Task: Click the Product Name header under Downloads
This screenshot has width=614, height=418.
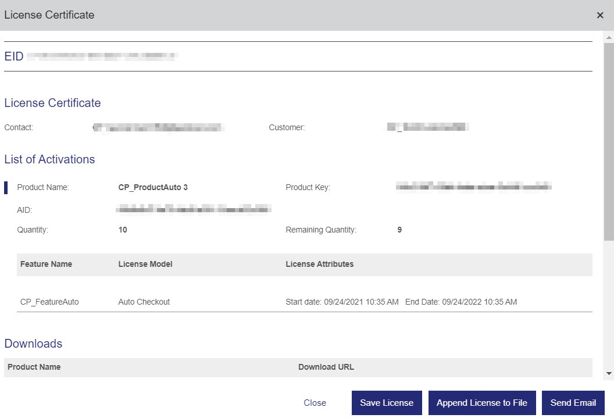Action: (x=34, y=367)
